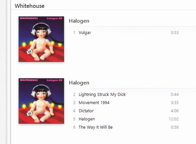Screen dimensions: 196x144
Task: Open the first Halogen album cover art
Action: pos(41,39)
